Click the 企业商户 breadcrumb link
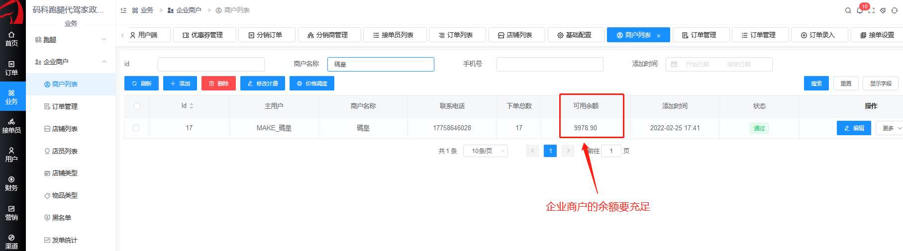Viewport: 903px width, 251px height. pos(185,10)
